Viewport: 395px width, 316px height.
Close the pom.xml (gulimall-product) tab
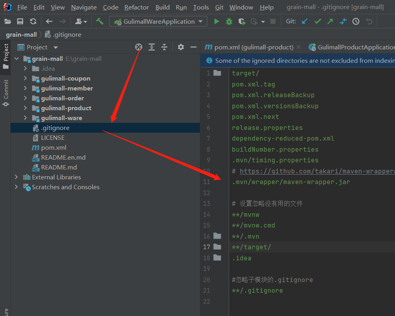299,47
